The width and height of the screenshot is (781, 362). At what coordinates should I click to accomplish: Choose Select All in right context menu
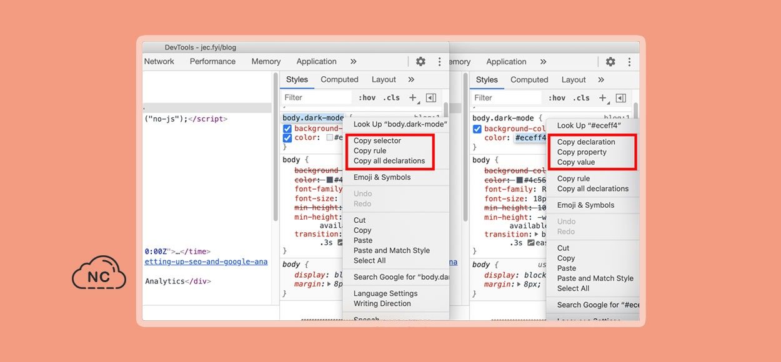(x=573, y=288)
